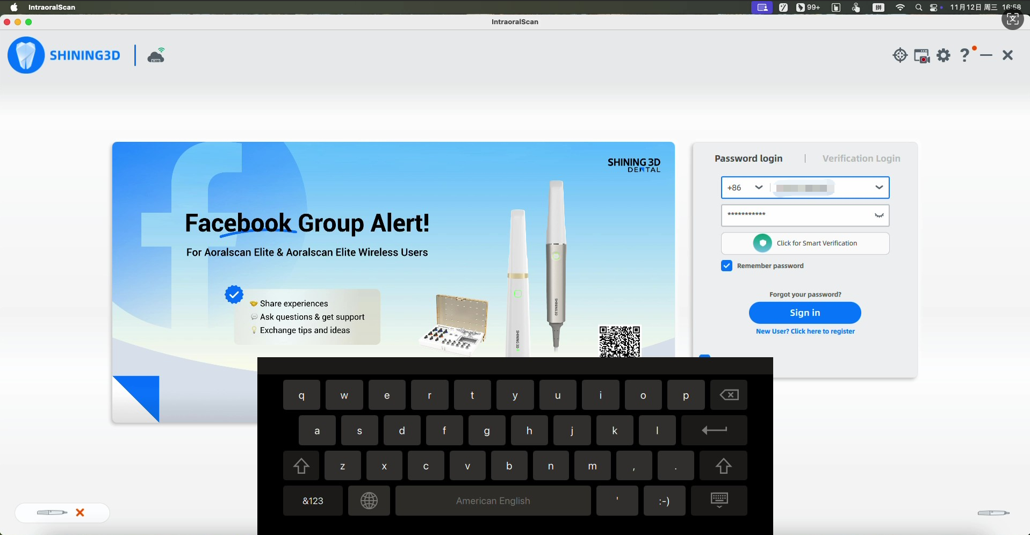Switch to the Password login tab
The width and height of the screenshot is (1030, 535).
pyautogui.click(x=748, y=158)
